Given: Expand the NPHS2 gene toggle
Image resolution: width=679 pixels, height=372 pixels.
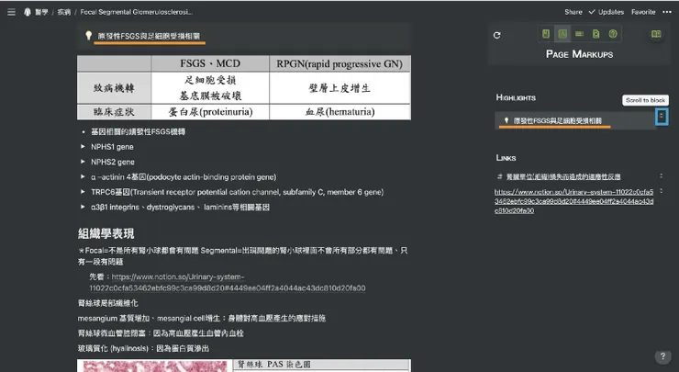Looking at the screenshot, I should 83,162.
